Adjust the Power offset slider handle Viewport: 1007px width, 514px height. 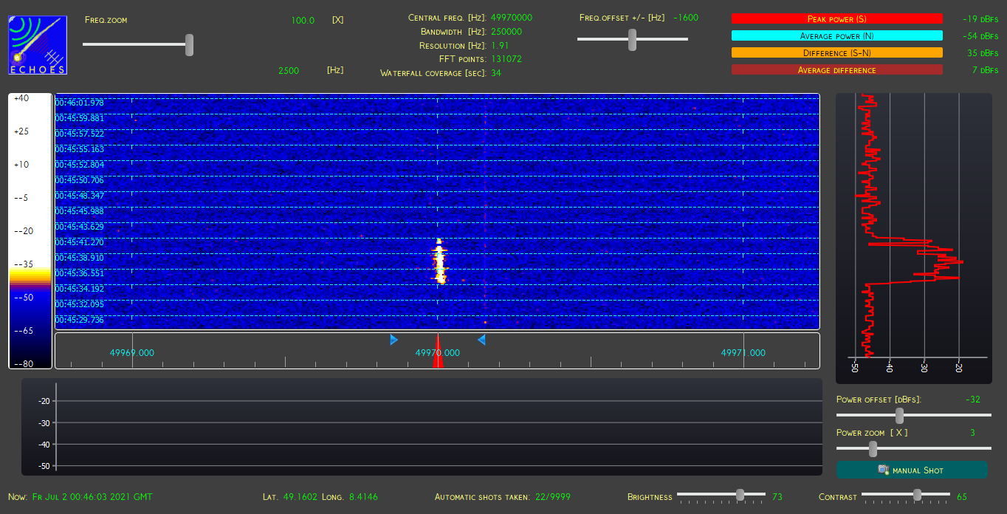point(899,415)
